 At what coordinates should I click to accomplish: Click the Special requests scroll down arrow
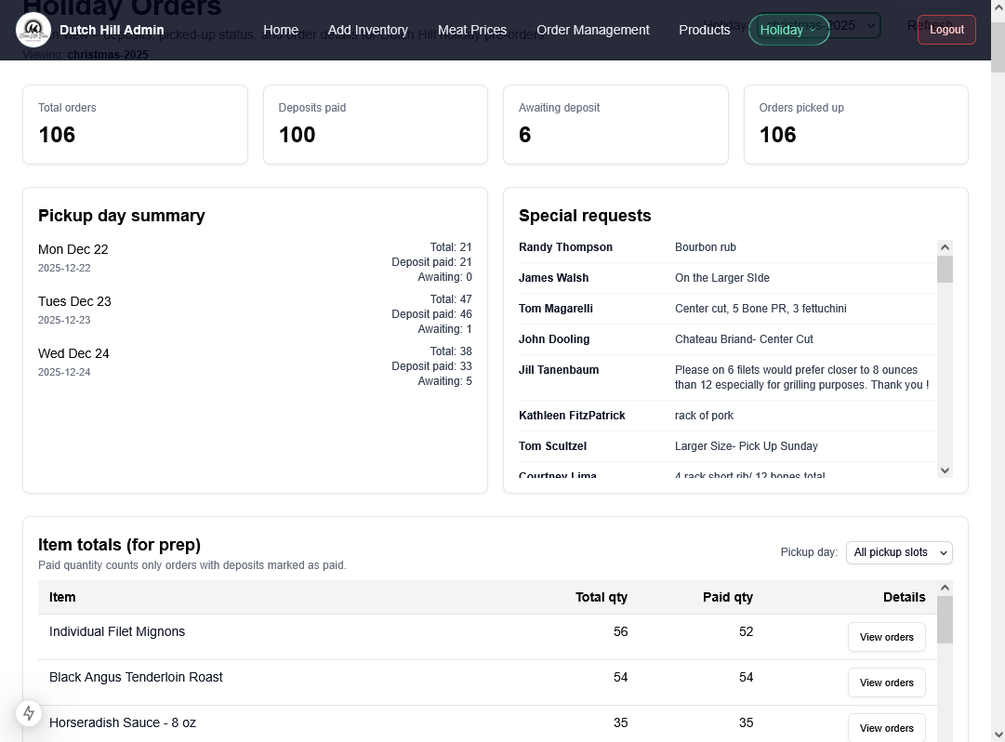pos(945,470)
